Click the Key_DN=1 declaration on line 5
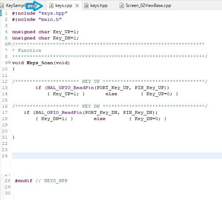Viewport: 222px width, 200px height. [x=45, y=38]
